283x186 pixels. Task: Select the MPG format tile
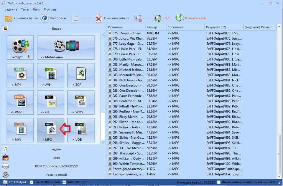tap(50, 130)
